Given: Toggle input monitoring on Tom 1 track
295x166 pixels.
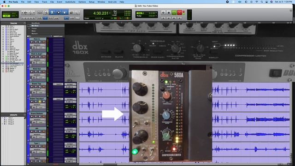Looking at the screenshot, I should coord(35,147).
